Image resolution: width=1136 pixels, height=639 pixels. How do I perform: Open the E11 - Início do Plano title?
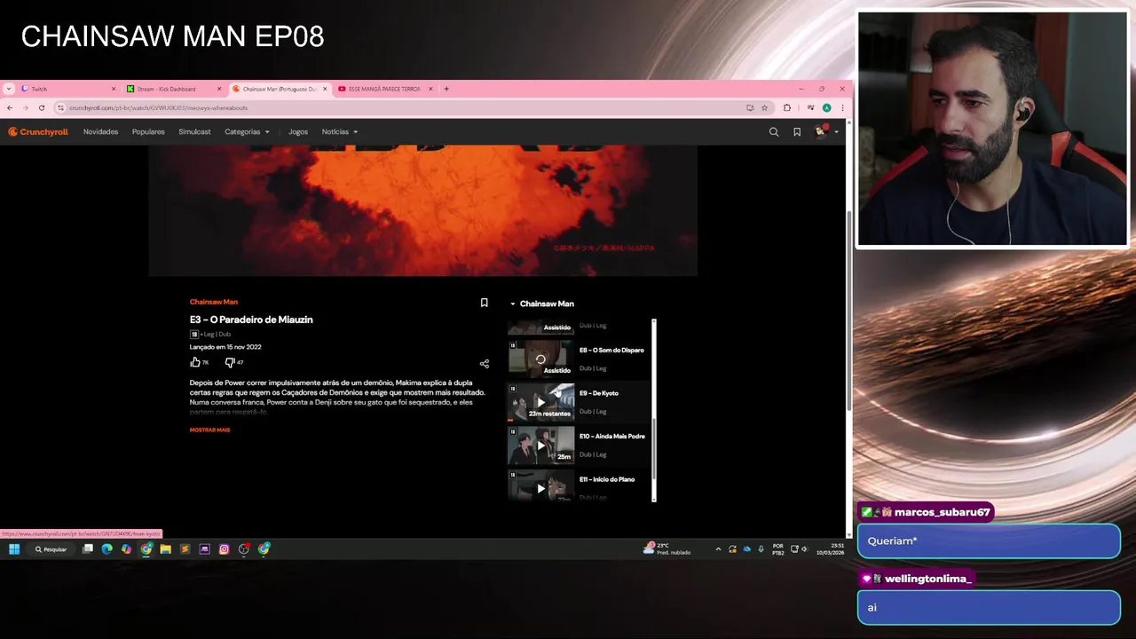[x=607, y=479]
